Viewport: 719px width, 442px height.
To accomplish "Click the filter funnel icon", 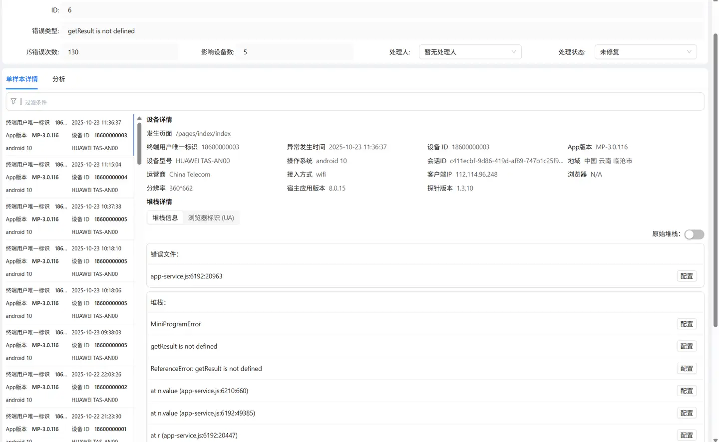I will click(x=13, y=102).
